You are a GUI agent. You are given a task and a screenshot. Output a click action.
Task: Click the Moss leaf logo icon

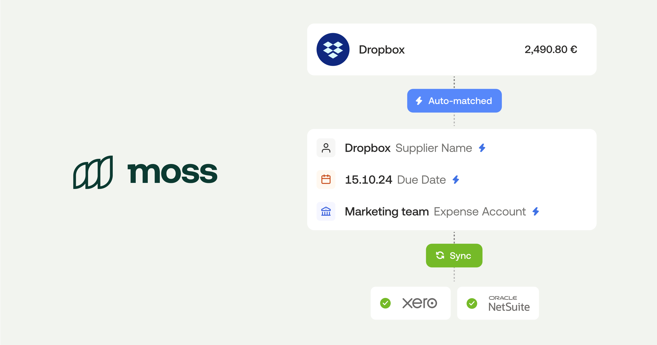[93, 173]
